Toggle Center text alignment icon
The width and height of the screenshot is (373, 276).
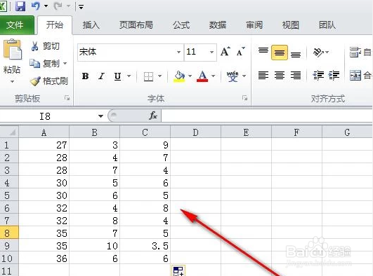[280, 76]
